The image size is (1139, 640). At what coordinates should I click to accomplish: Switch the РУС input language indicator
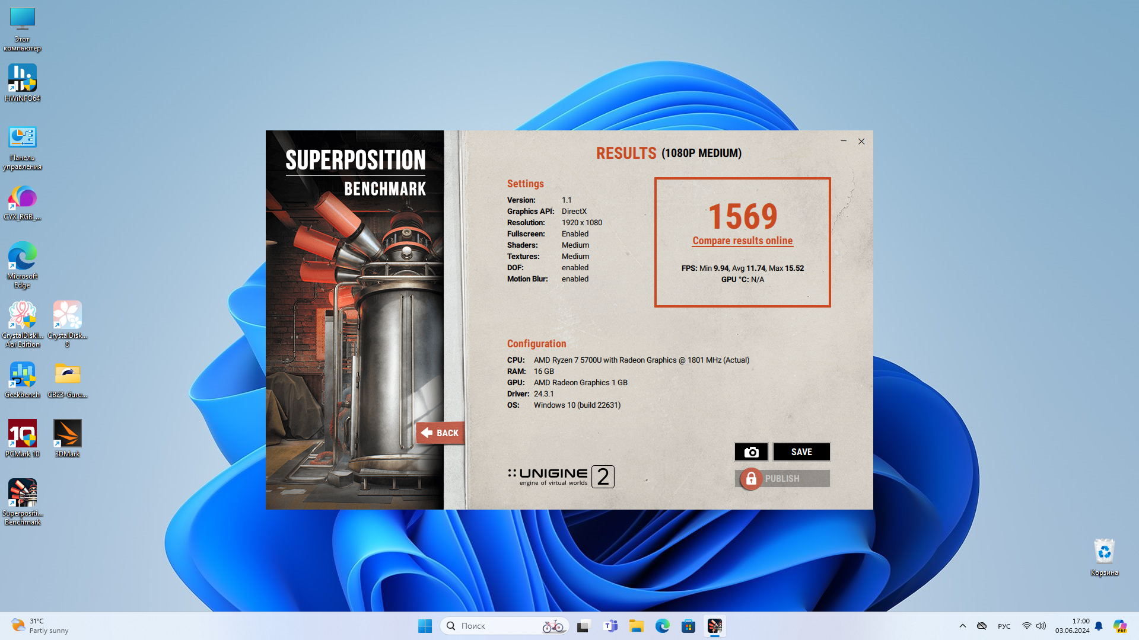[x=1004, y=626]
